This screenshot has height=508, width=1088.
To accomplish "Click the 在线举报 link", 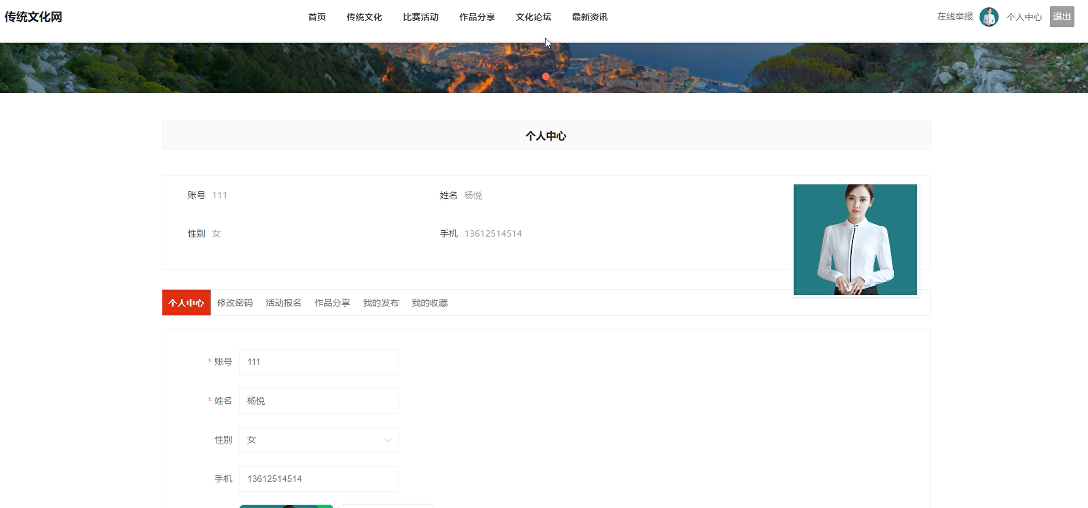I will pyautogui.click(x=955, y=16).
